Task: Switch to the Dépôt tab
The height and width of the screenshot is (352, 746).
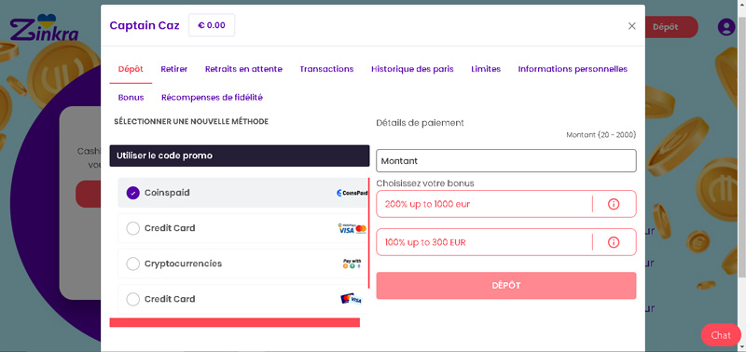Action: (x=131, y=69)
